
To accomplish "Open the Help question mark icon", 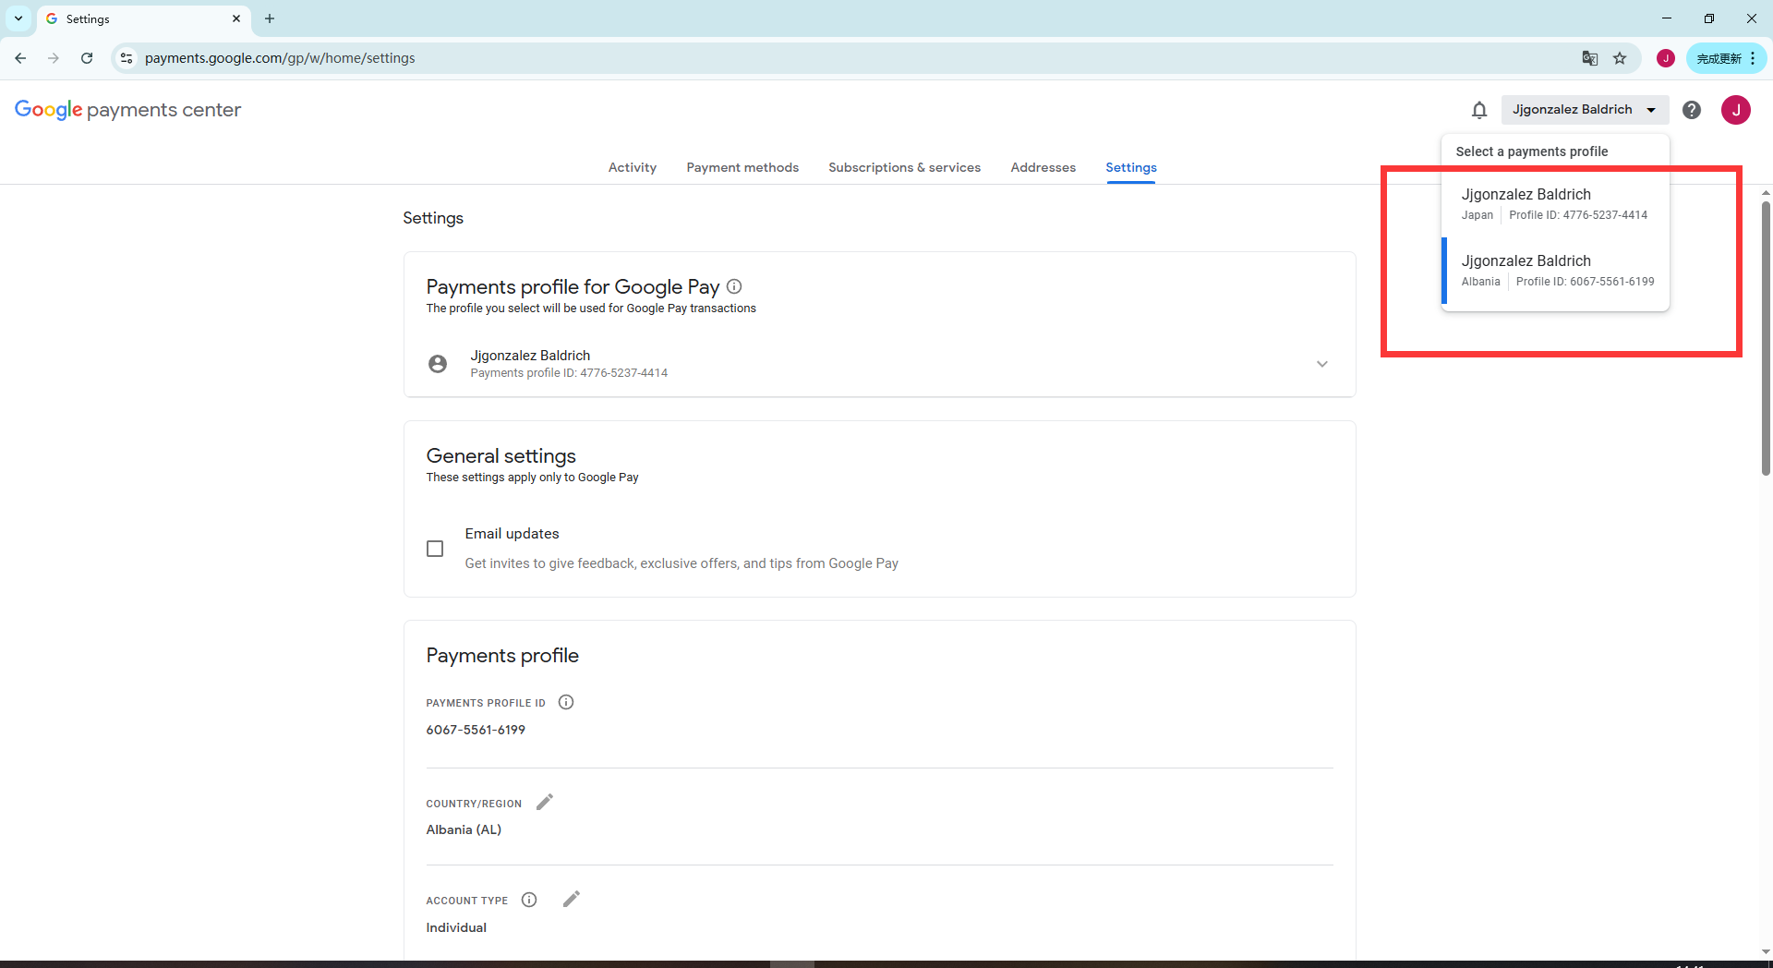I will [1691, 110].
